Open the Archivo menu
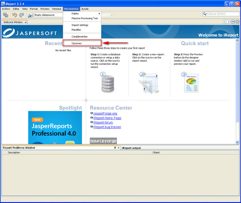The height and width of the screenshot is (203, 241). pyautogui.click(x=6, y=9)
